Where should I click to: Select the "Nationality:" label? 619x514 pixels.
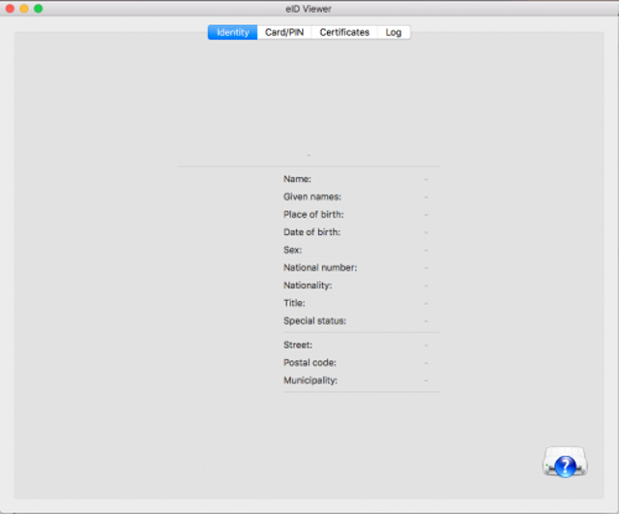point(308,286)
